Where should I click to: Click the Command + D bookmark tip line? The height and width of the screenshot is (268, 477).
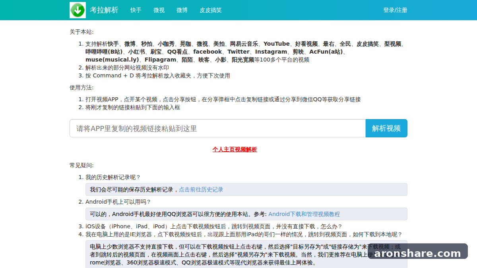point(158,75)
